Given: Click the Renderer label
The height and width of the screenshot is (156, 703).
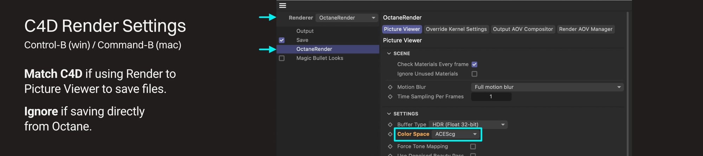Looking at the screenshot, I should [301, 18].
